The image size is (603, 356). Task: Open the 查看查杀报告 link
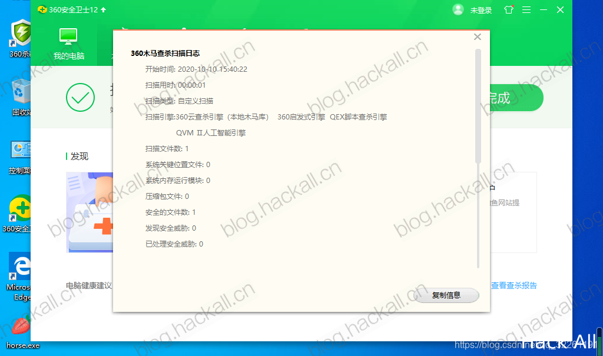point(513,285)
